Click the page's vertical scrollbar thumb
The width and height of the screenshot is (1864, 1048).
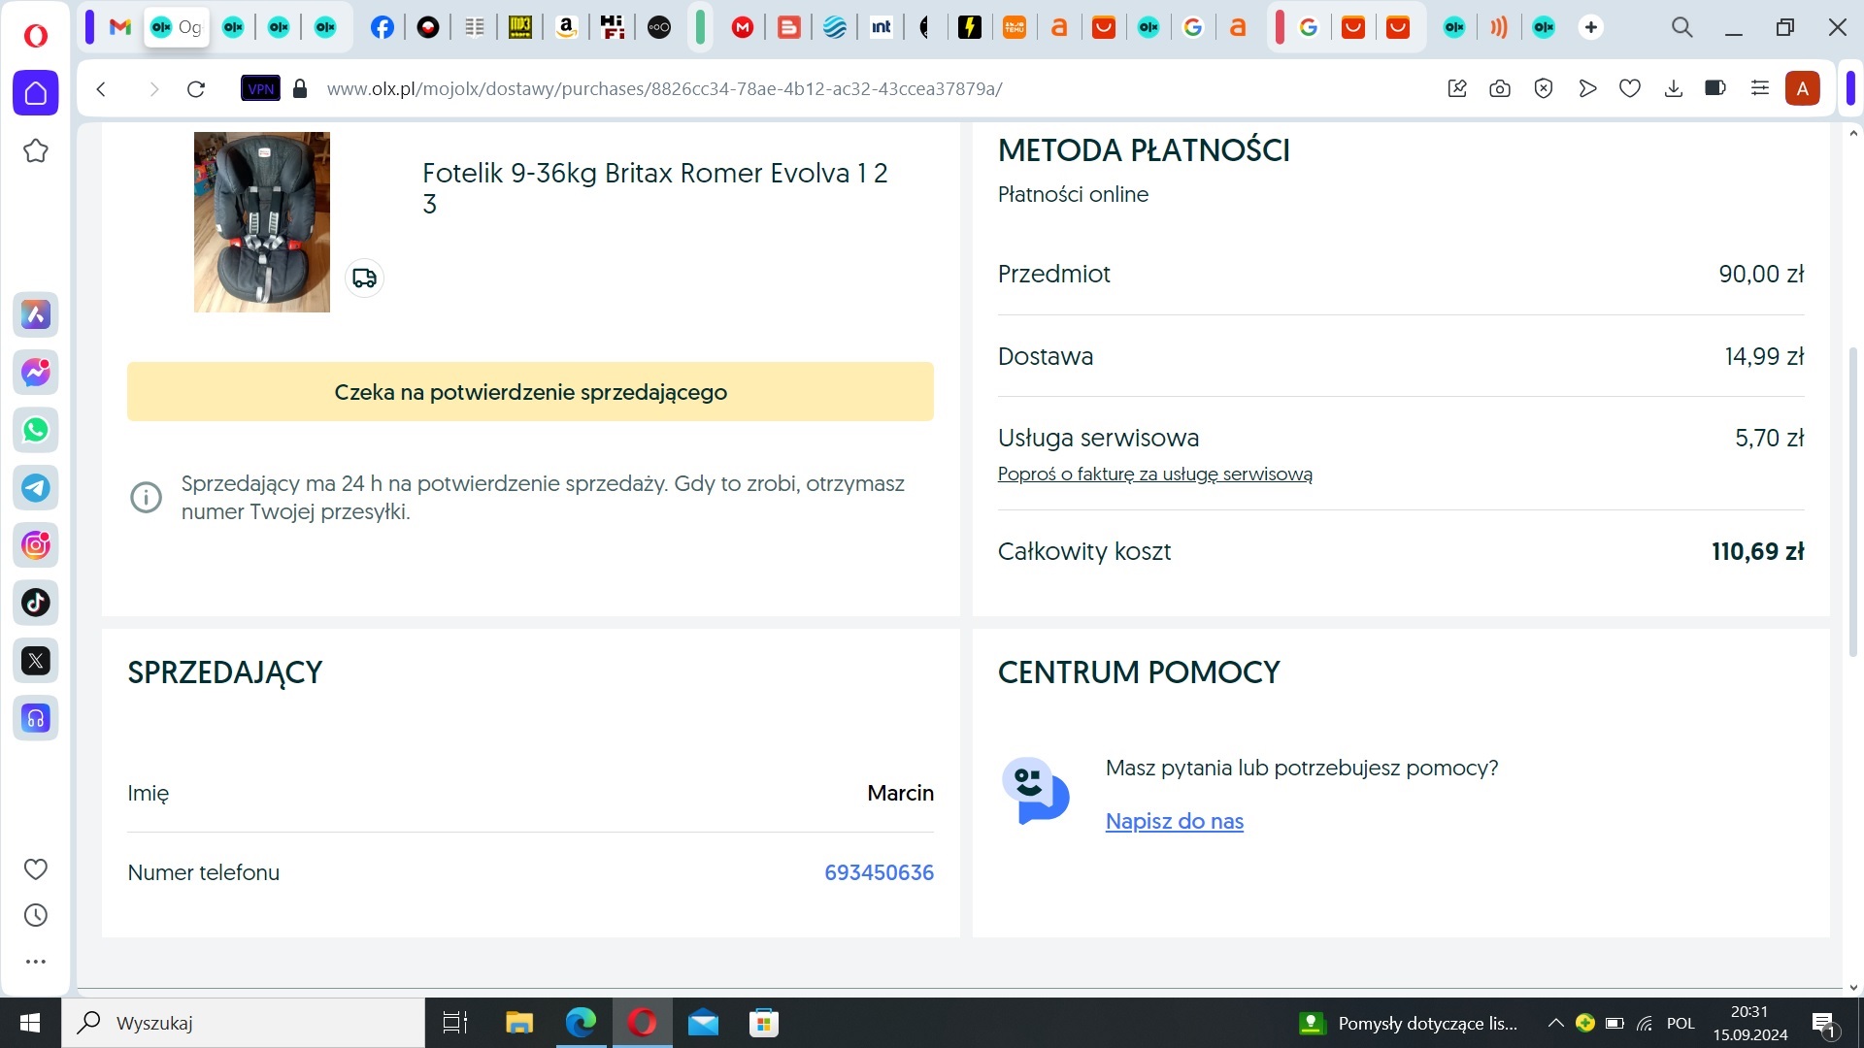pyautogui.click(x=1852, y=502)
